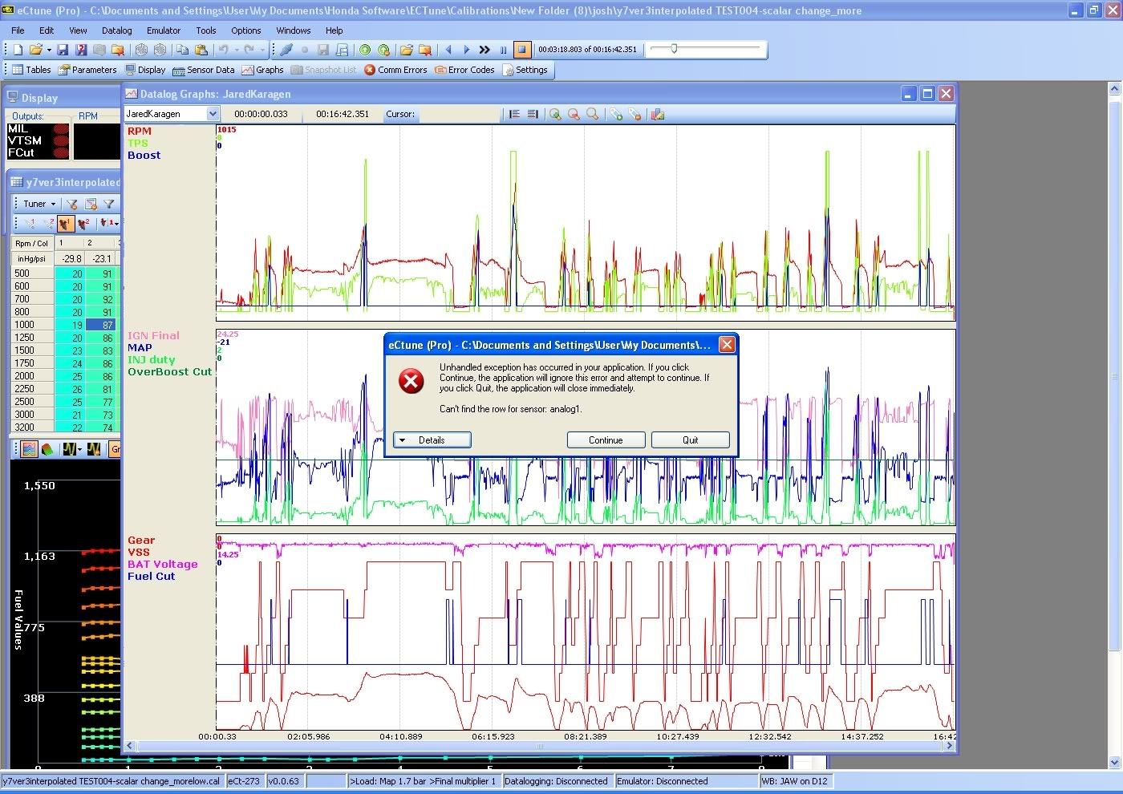The image size is (1123, 794).
Task: Pause datalog playback
Action: tap(504, 50)
